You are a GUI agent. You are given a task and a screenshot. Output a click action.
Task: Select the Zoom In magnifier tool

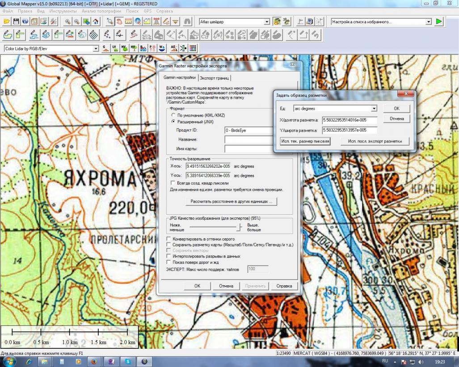click(67, 21)
